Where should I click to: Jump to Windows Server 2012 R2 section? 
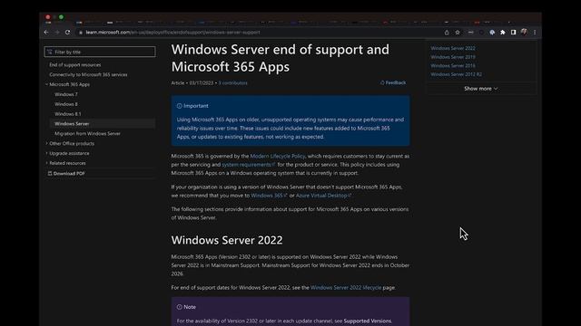pyautogui.click(x=456, y=74)
